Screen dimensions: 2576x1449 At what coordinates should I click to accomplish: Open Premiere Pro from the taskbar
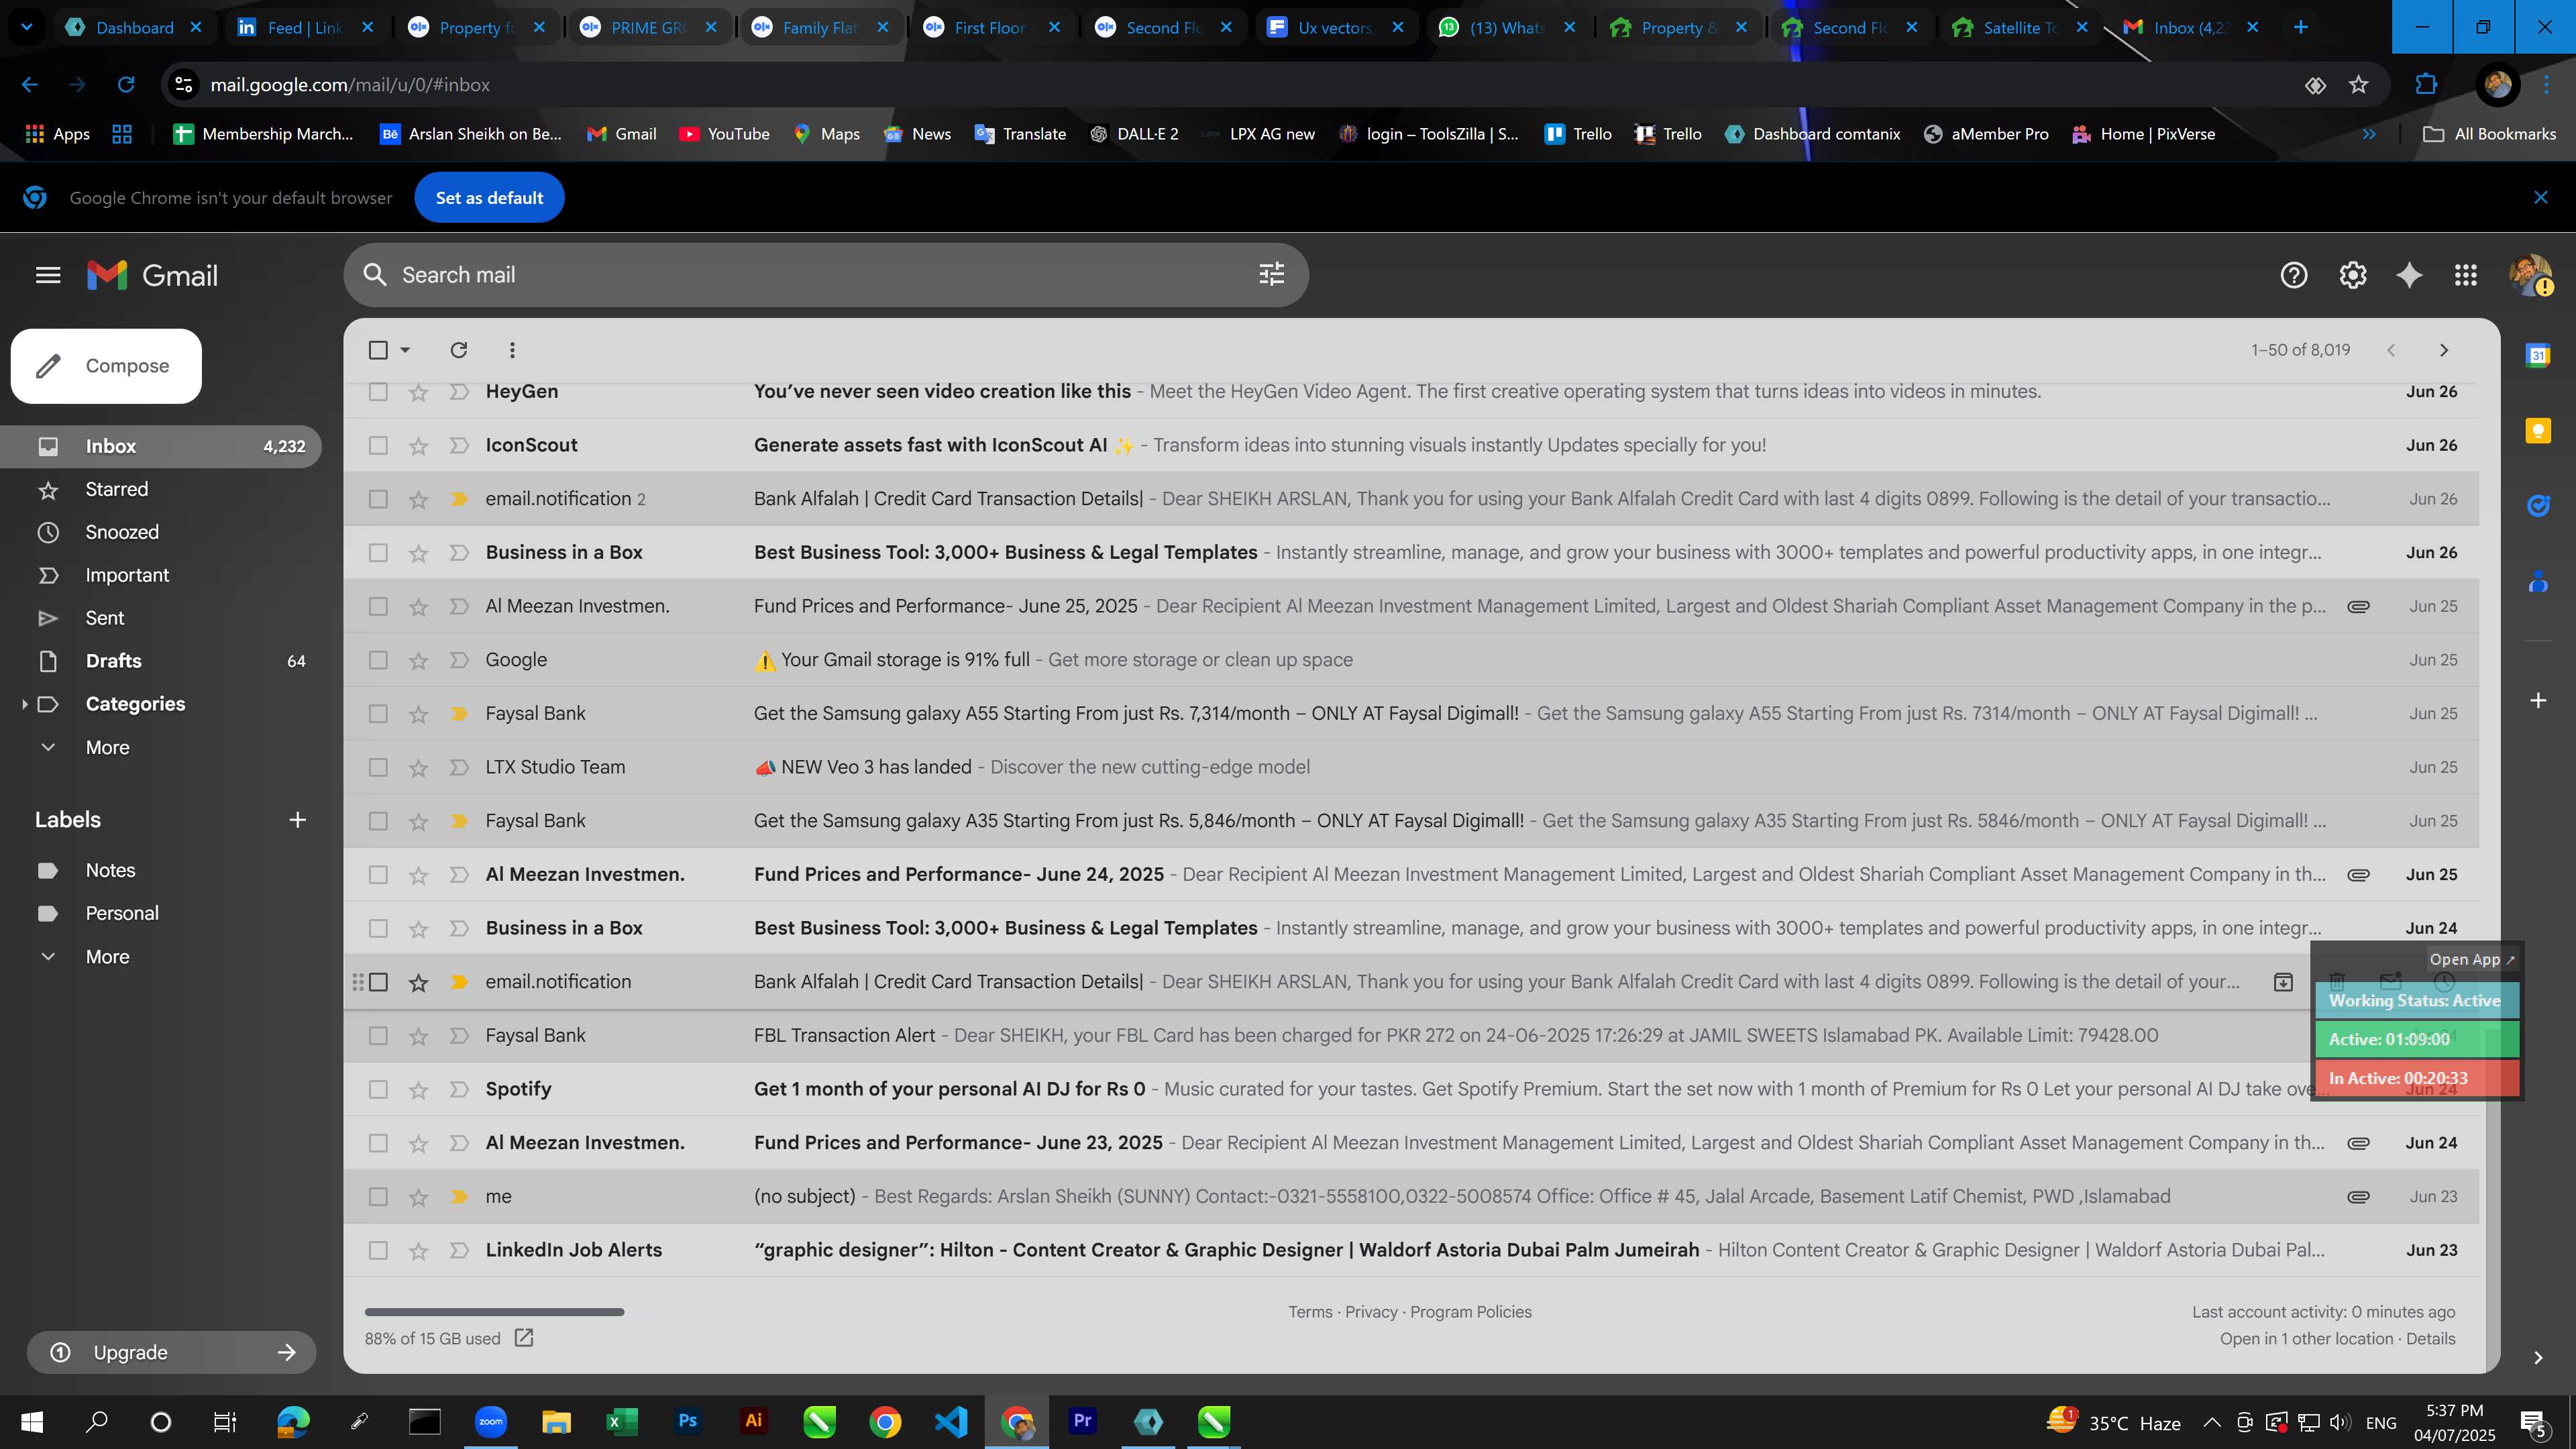1082,1421
